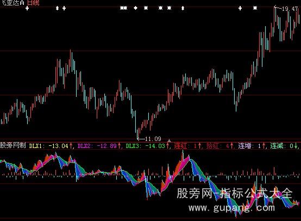301x221 pixels.
Task: Select the 日线 period label
Action: [33, 3]
